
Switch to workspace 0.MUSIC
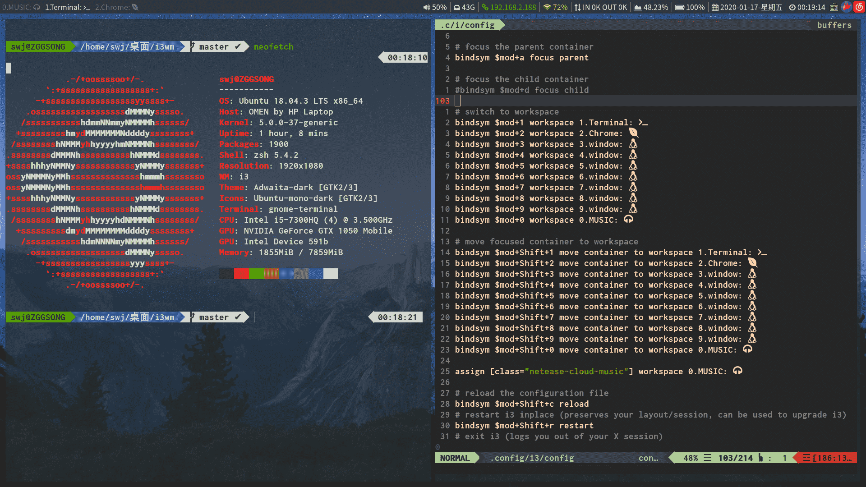pyautogui.click(x=21, y=7)
